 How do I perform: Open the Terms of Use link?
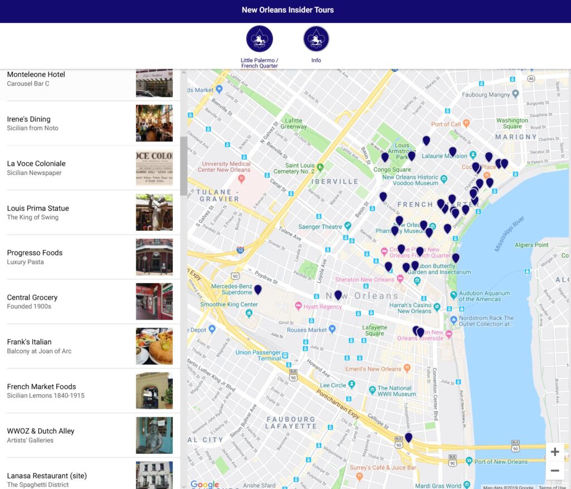point(553,487)
